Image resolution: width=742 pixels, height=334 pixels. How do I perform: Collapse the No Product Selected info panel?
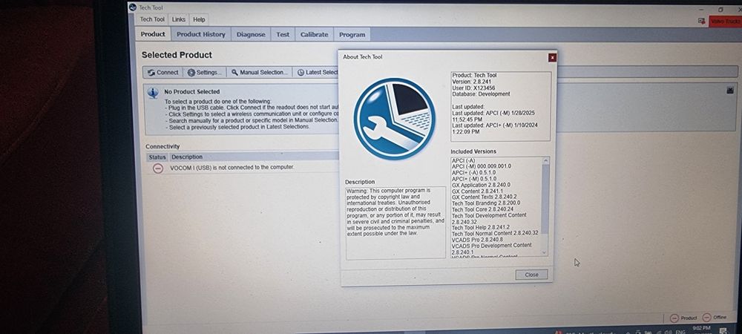[730, 90]
